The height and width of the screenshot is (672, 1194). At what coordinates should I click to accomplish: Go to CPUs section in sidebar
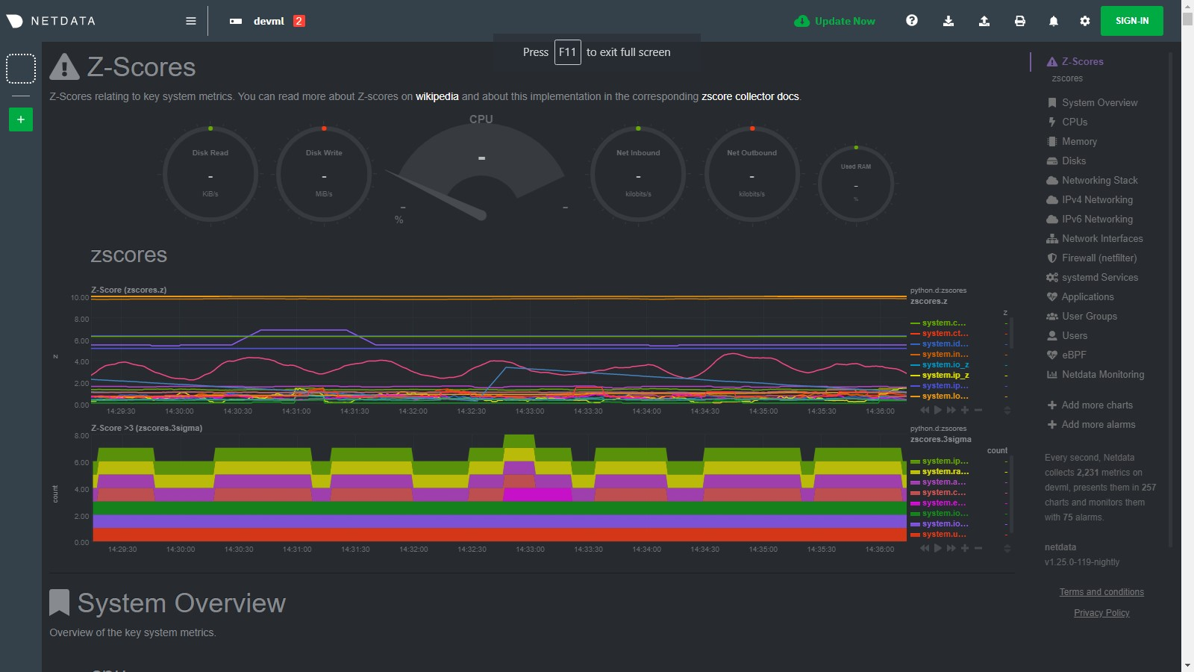1068,122
